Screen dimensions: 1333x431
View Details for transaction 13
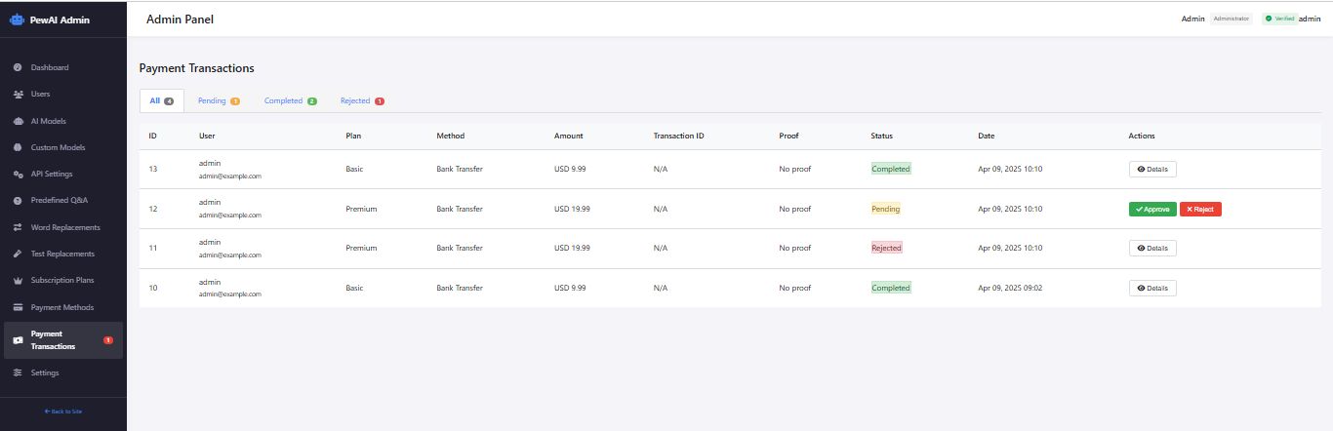(x=1152, y=169)
